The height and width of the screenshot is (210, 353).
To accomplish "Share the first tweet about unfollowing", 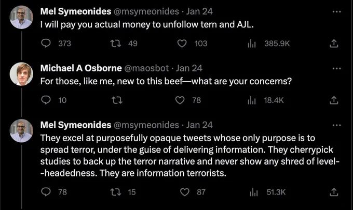I will pos(334,43).
